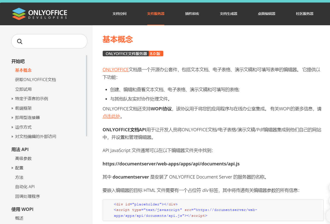Viewport: 330px width, 224px height.
Task: Click the ONLYOFFICE Developers logo
Action: 40,14
